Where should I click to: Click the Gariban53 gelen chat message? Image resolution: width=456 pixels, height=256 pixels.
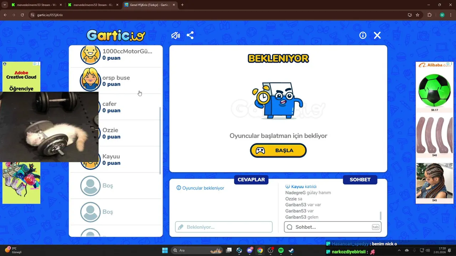point(302,217)
